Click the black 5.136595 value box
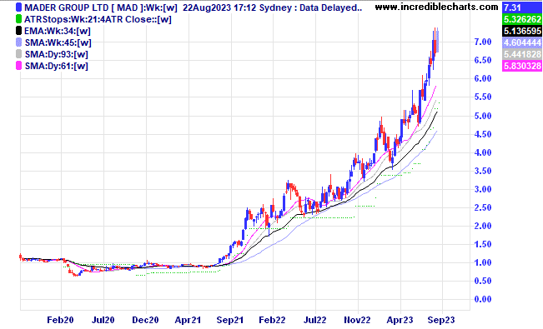 (x=522, y=31)
